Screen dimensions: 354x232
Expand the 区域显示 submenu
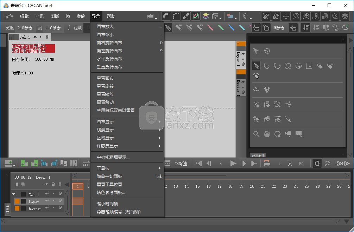[127, 138]
